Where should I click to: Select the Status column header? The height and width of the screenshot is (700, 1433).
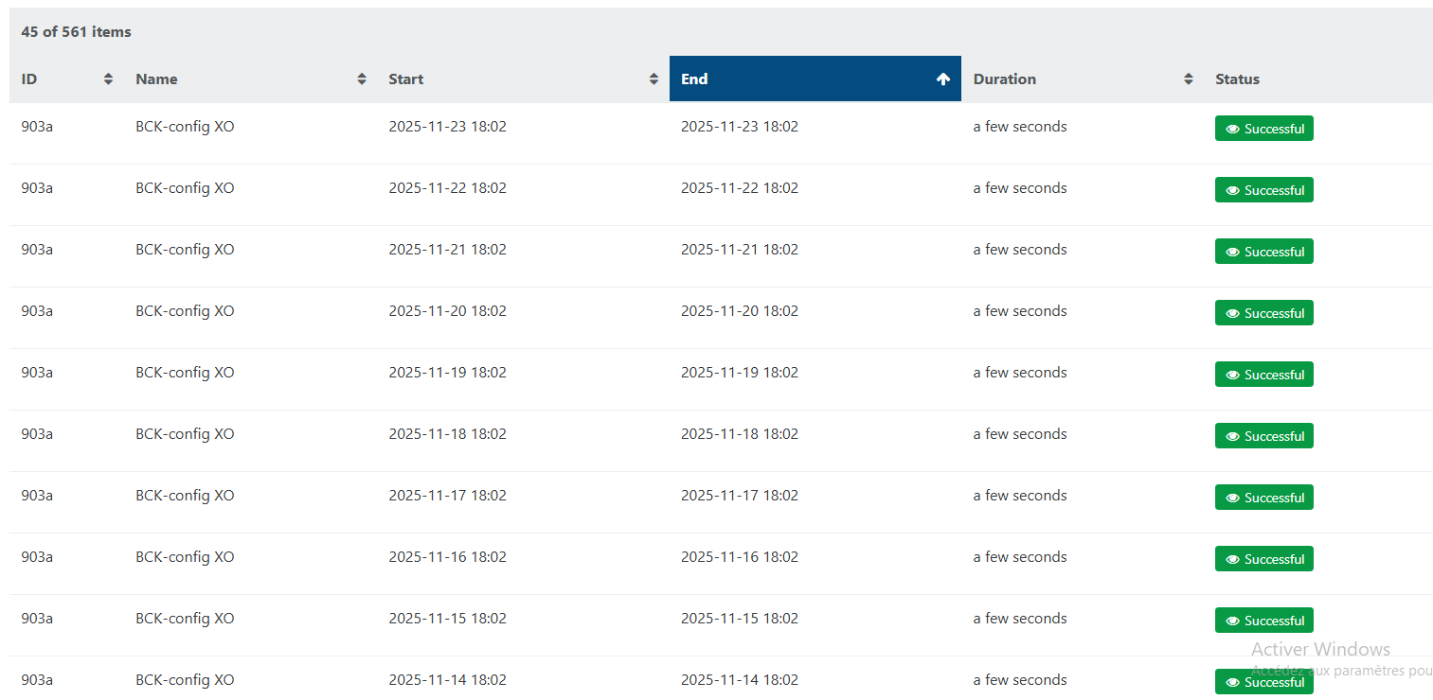click(x=1237, y=79)
